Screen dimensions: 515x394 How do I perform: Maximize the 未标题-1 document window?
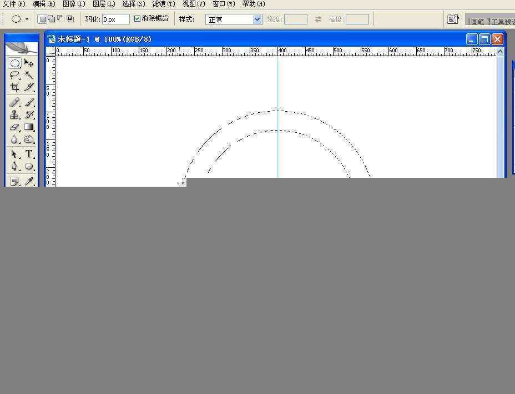click(x=484, y=39)
